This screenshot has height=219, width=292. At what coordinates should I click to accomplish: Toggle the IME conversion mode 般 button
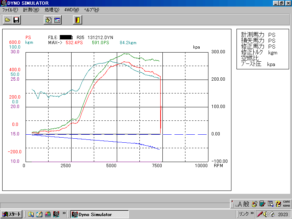[246, 204]
